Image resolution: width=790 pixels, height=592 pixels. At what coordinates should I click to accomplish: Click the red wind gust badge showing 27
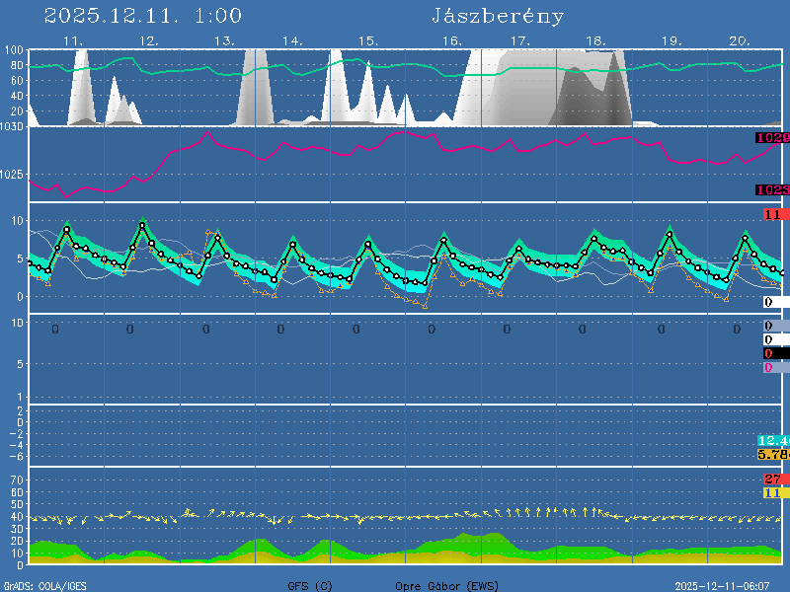coord(773,479)
